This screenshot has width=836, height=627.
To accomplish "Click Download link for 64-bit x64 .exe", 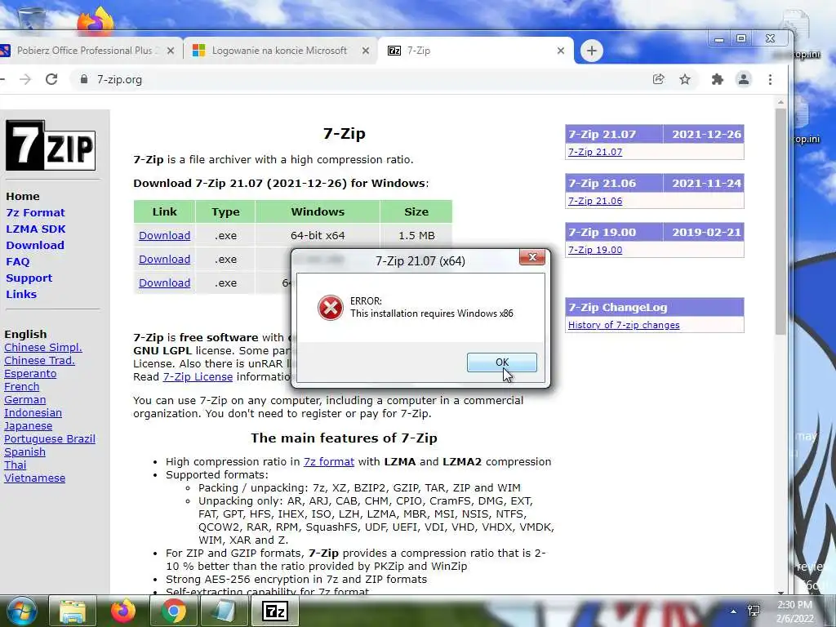I will (x=164, y=236).
